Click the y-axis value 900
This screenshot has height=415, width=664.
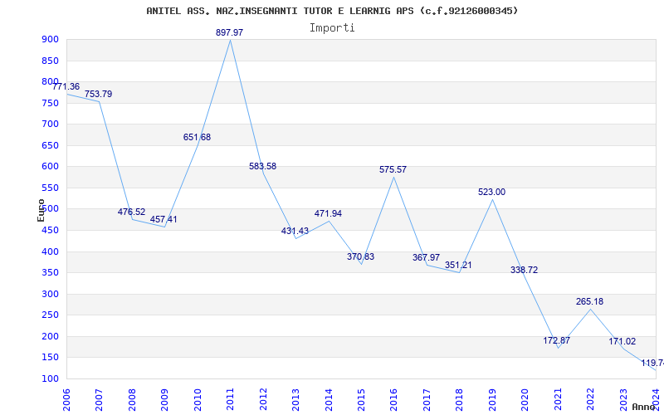tap(50, 40)
